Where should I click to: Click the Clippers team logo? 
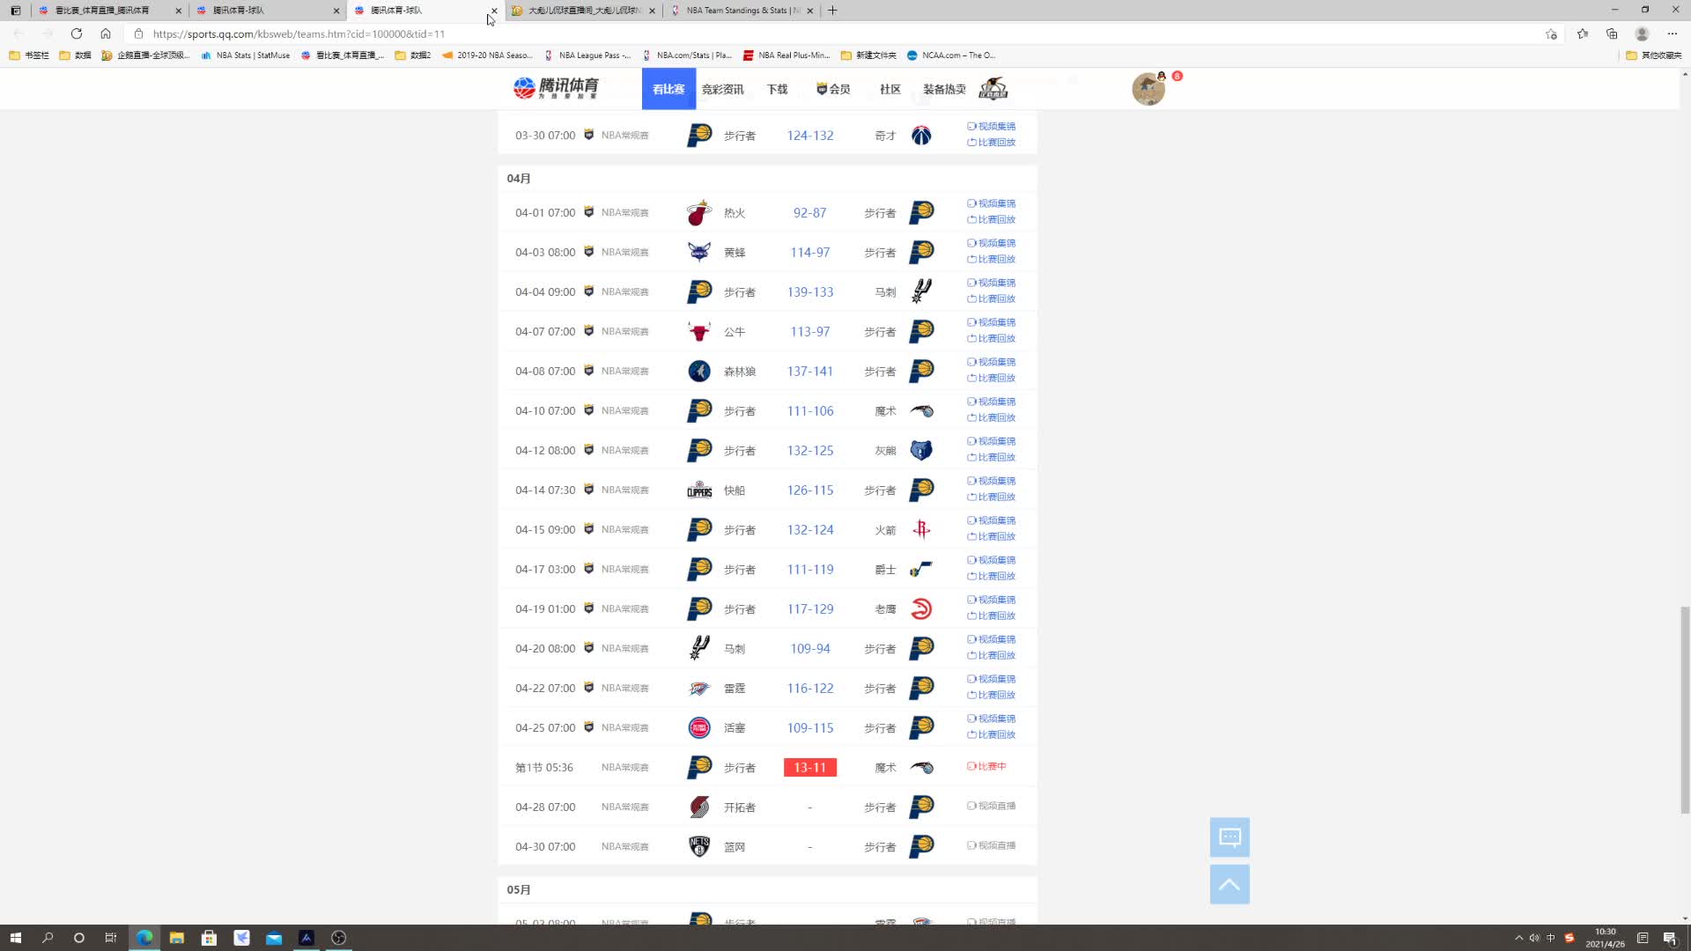699,490
